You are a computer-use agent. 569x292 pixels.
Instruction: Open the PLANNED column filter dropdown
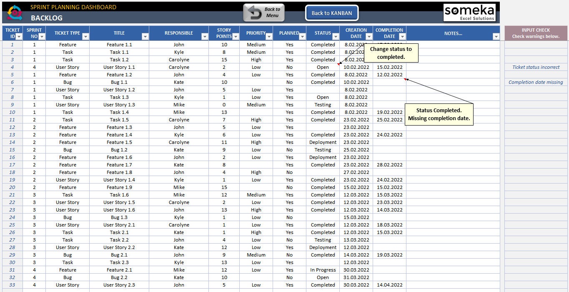point(303,37)
